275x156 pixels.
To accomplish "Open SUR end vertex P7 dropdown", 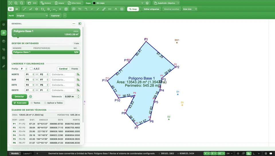I will click(x=44, y=80).
